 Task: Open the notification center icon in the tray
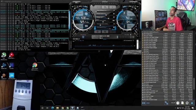tap(193, 108)
